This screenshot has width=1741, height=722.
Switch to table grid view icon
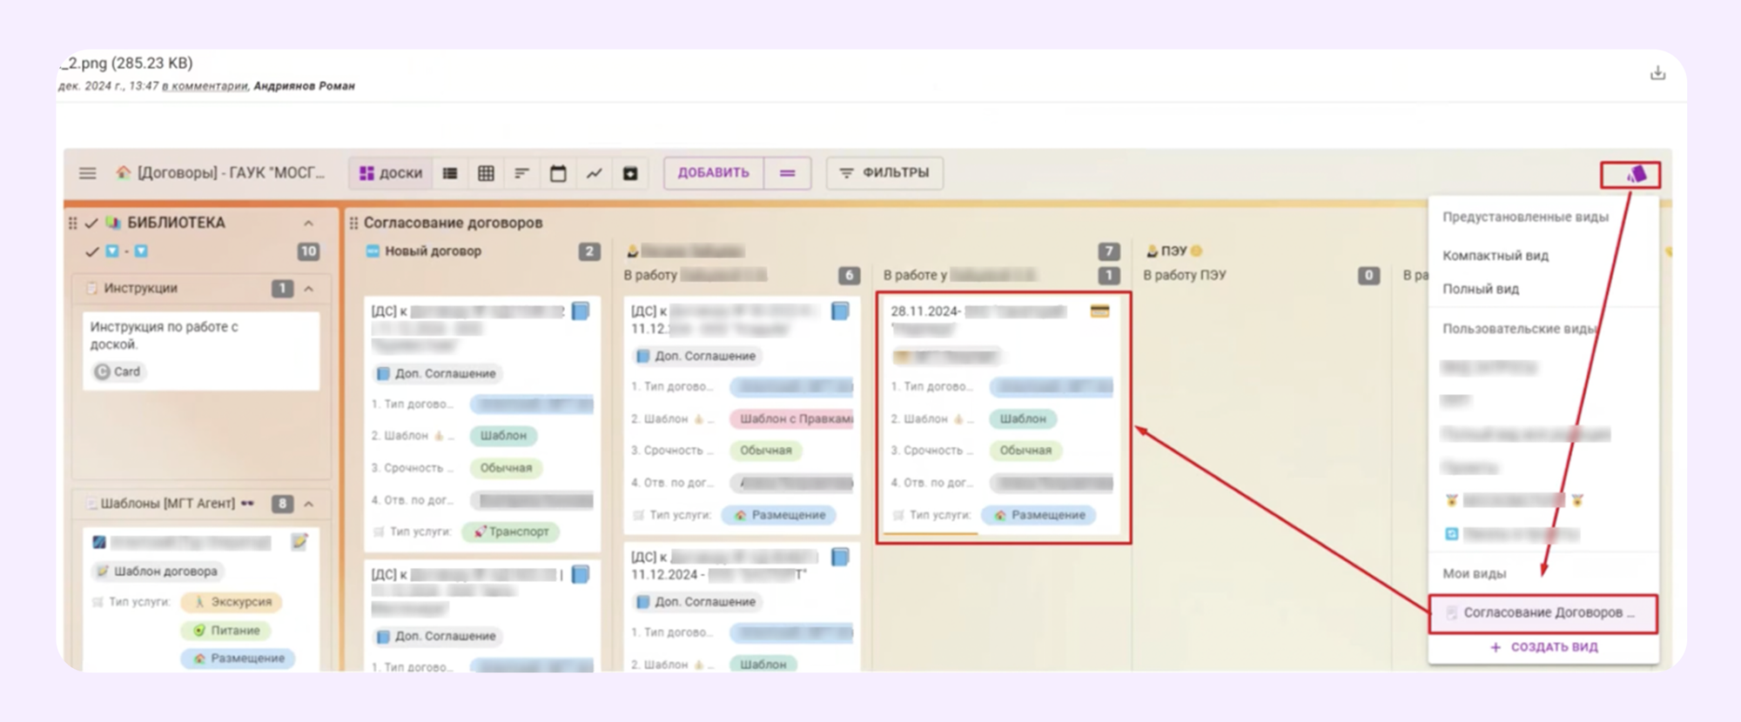(x=486, y=173)
